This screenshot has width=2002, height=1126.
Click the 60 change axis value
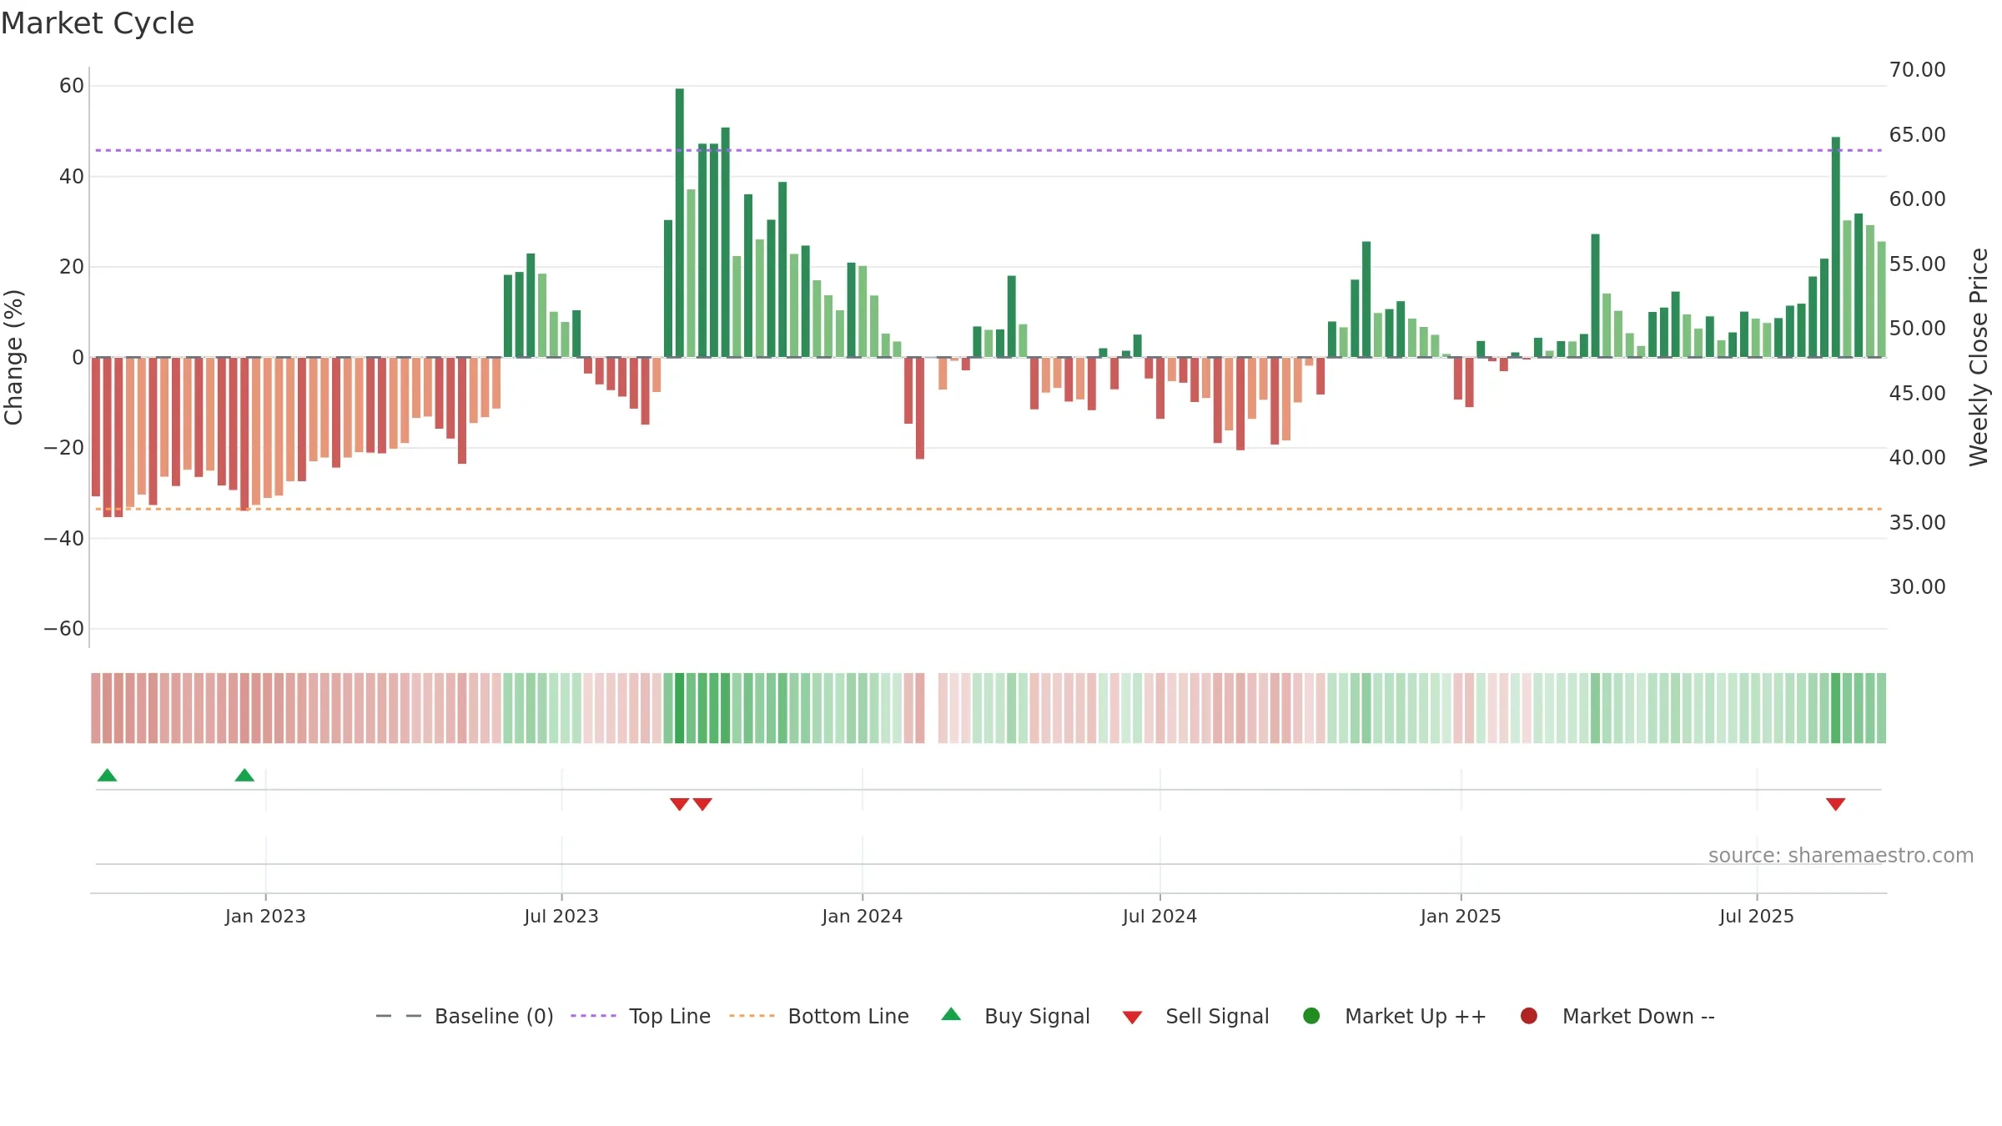coord(72,86)
